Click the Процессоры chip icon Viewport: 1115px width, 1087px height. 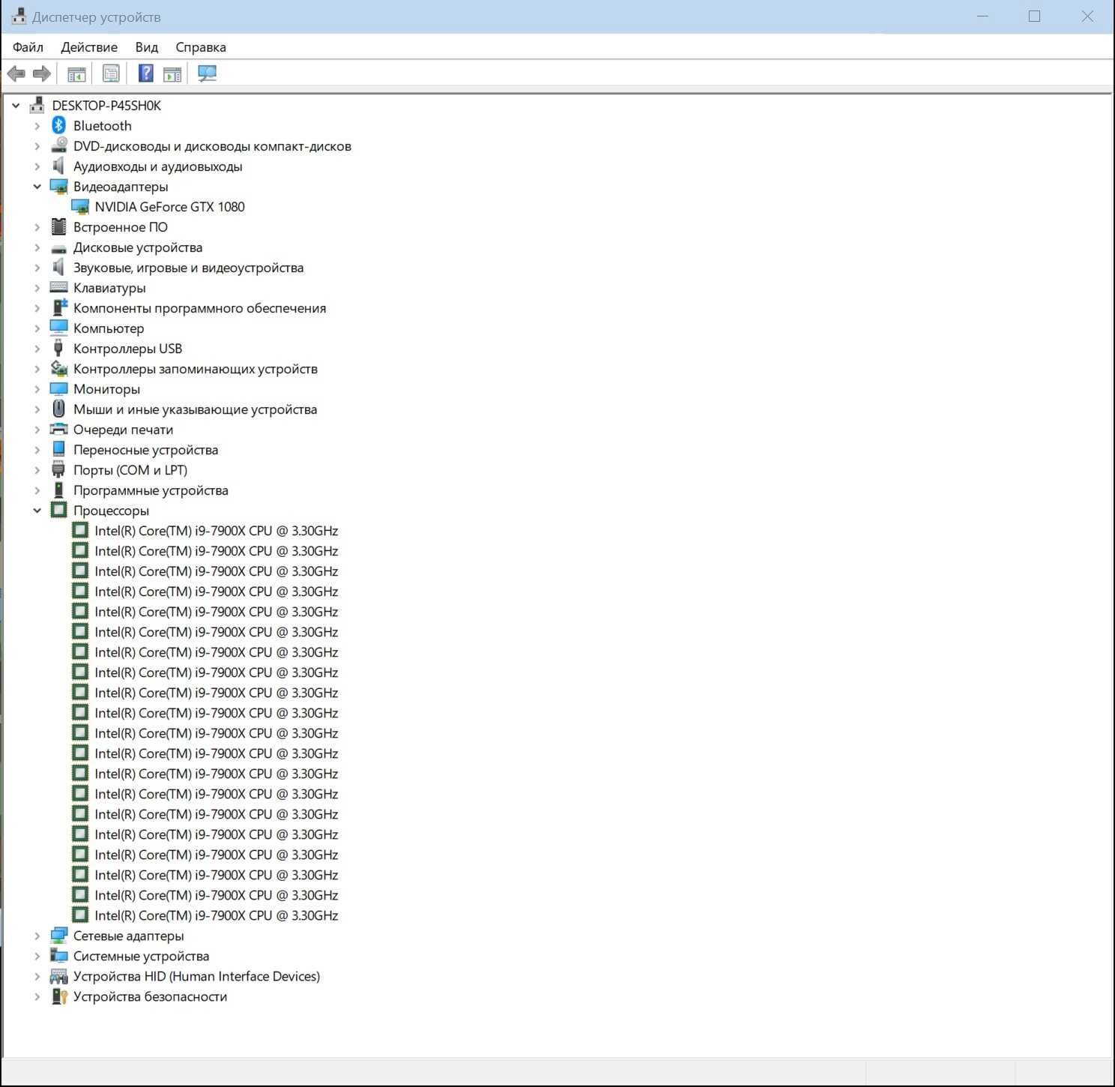click(x=58, y=510)
